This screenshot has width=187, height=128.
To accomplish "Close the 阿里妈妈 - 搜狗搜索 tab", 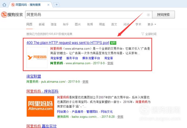I will [48, 5].
